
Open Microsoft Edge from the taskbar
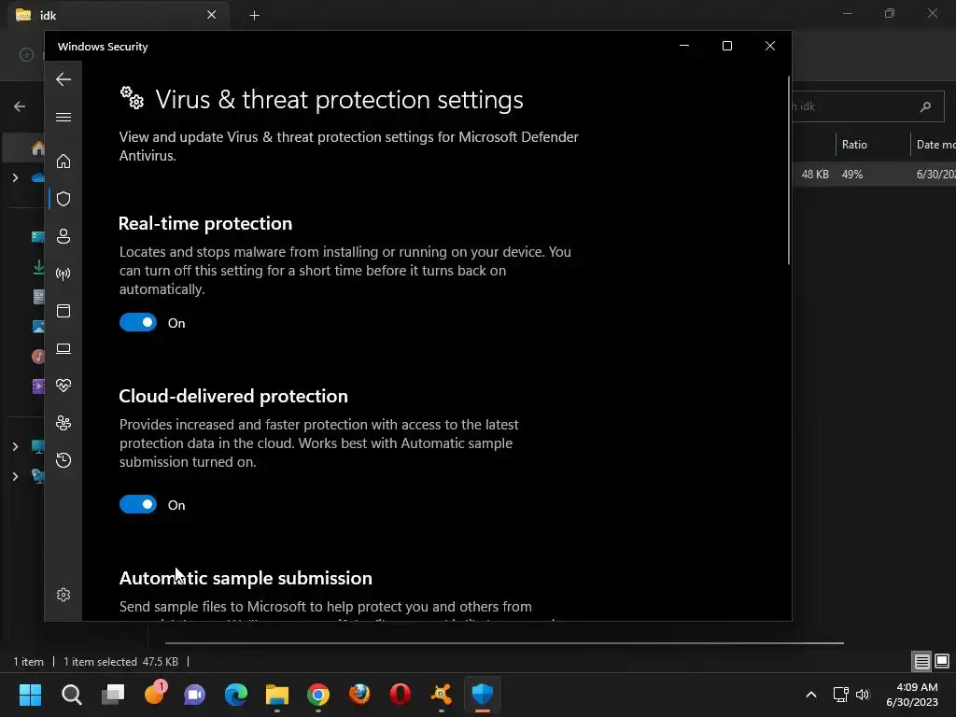pyautogui.click(x=236, y=695)
